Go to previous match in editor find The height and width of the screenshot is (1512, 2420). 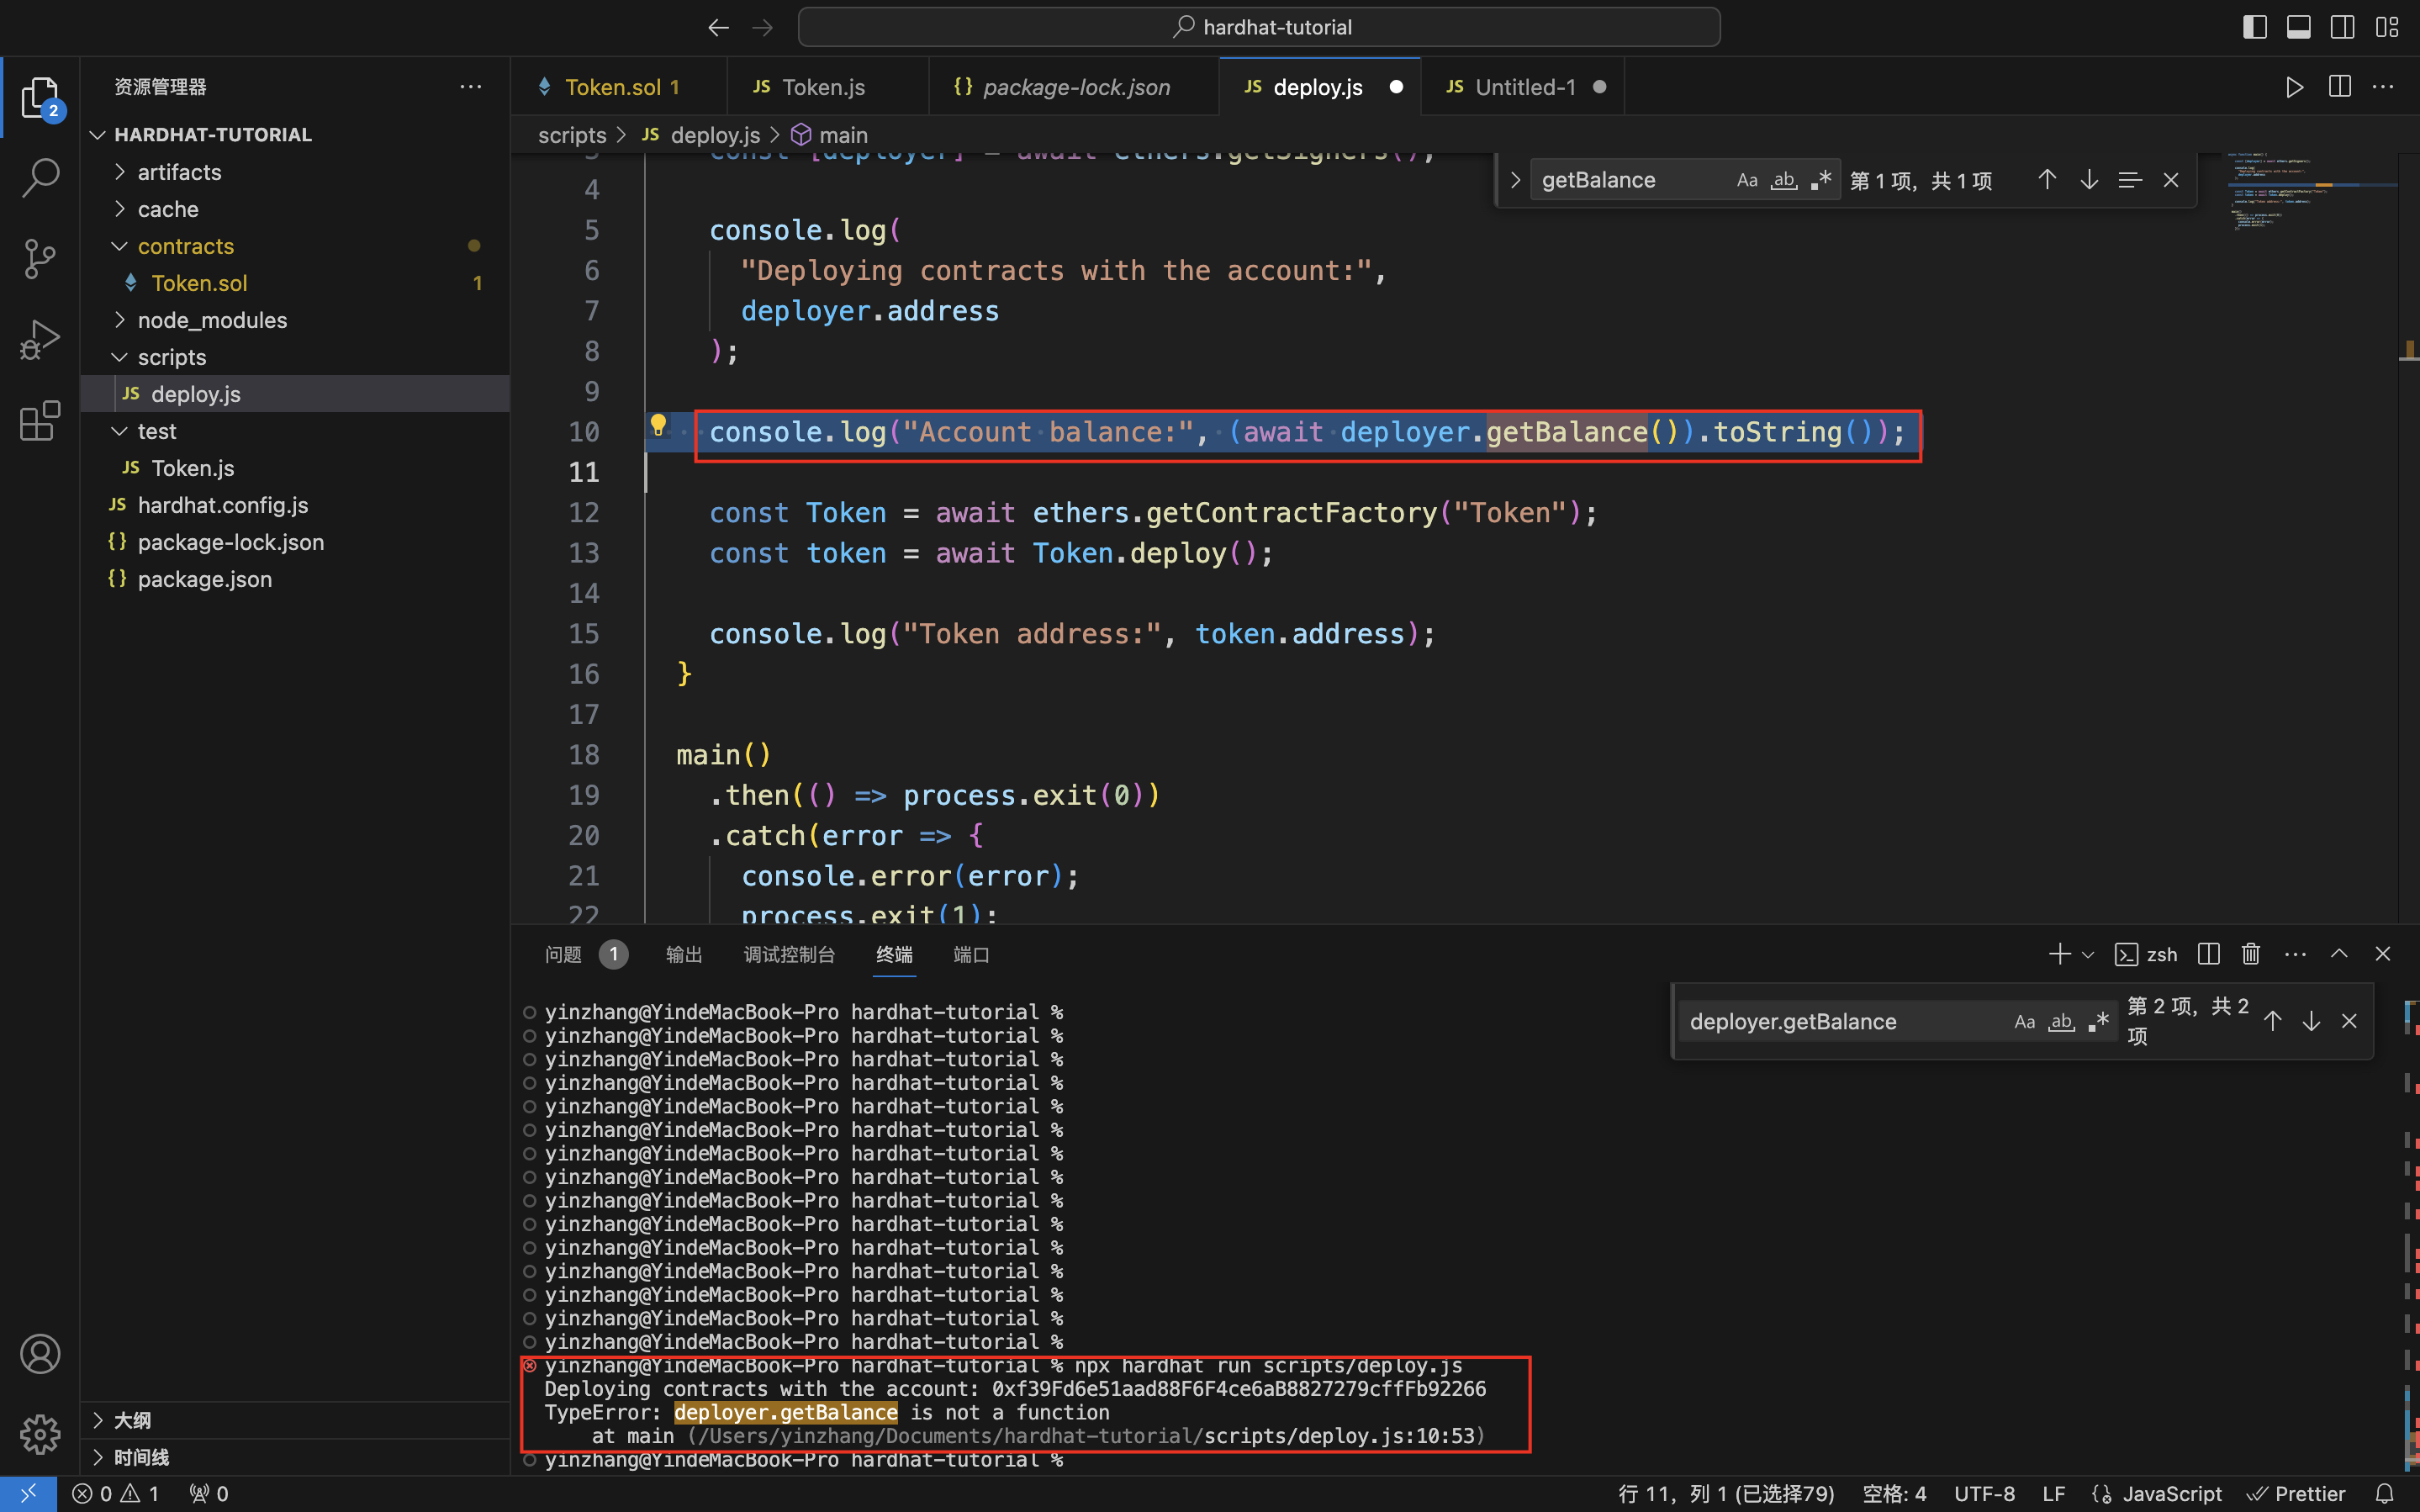tap(2047, 180)
